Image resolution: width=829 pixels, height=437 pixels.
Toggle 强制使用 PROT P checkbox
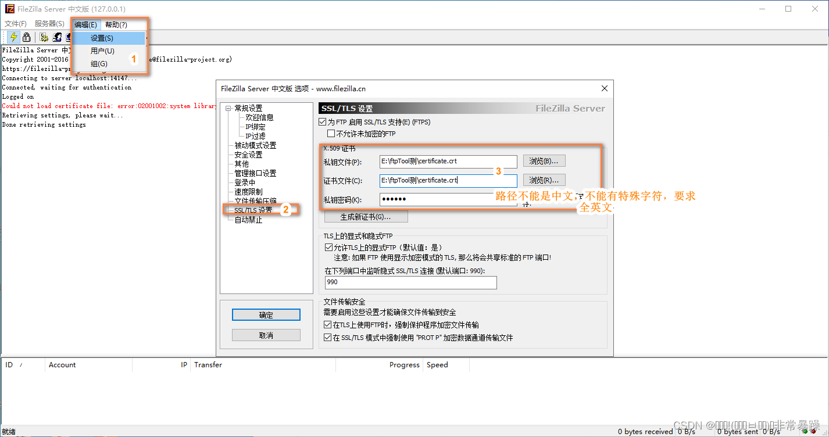click(327, 338)
